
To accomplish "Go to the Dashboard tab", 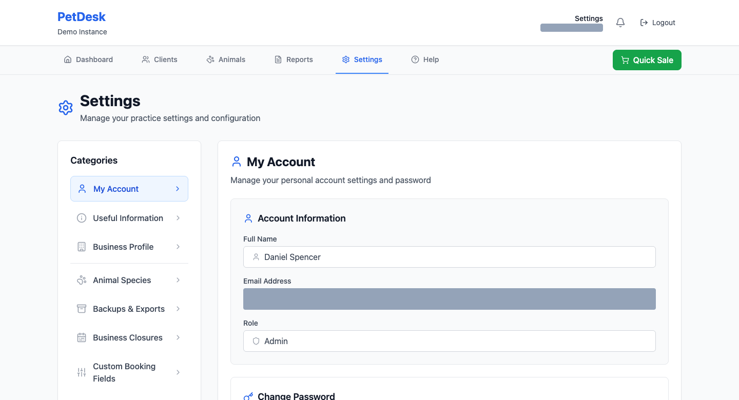I will click(88, 59).
